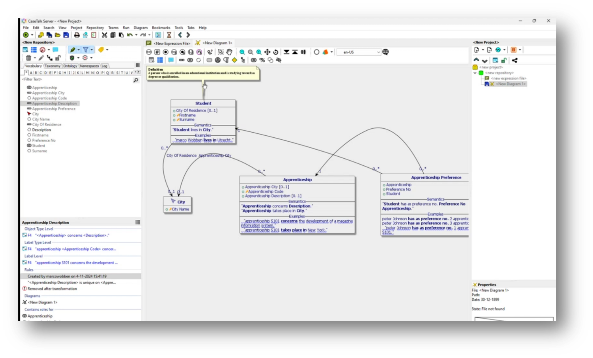This screenshot has height=358, width=593.
Task: Click the rotate/refresh icon in diagram toolbar
Action: (276, 52)
